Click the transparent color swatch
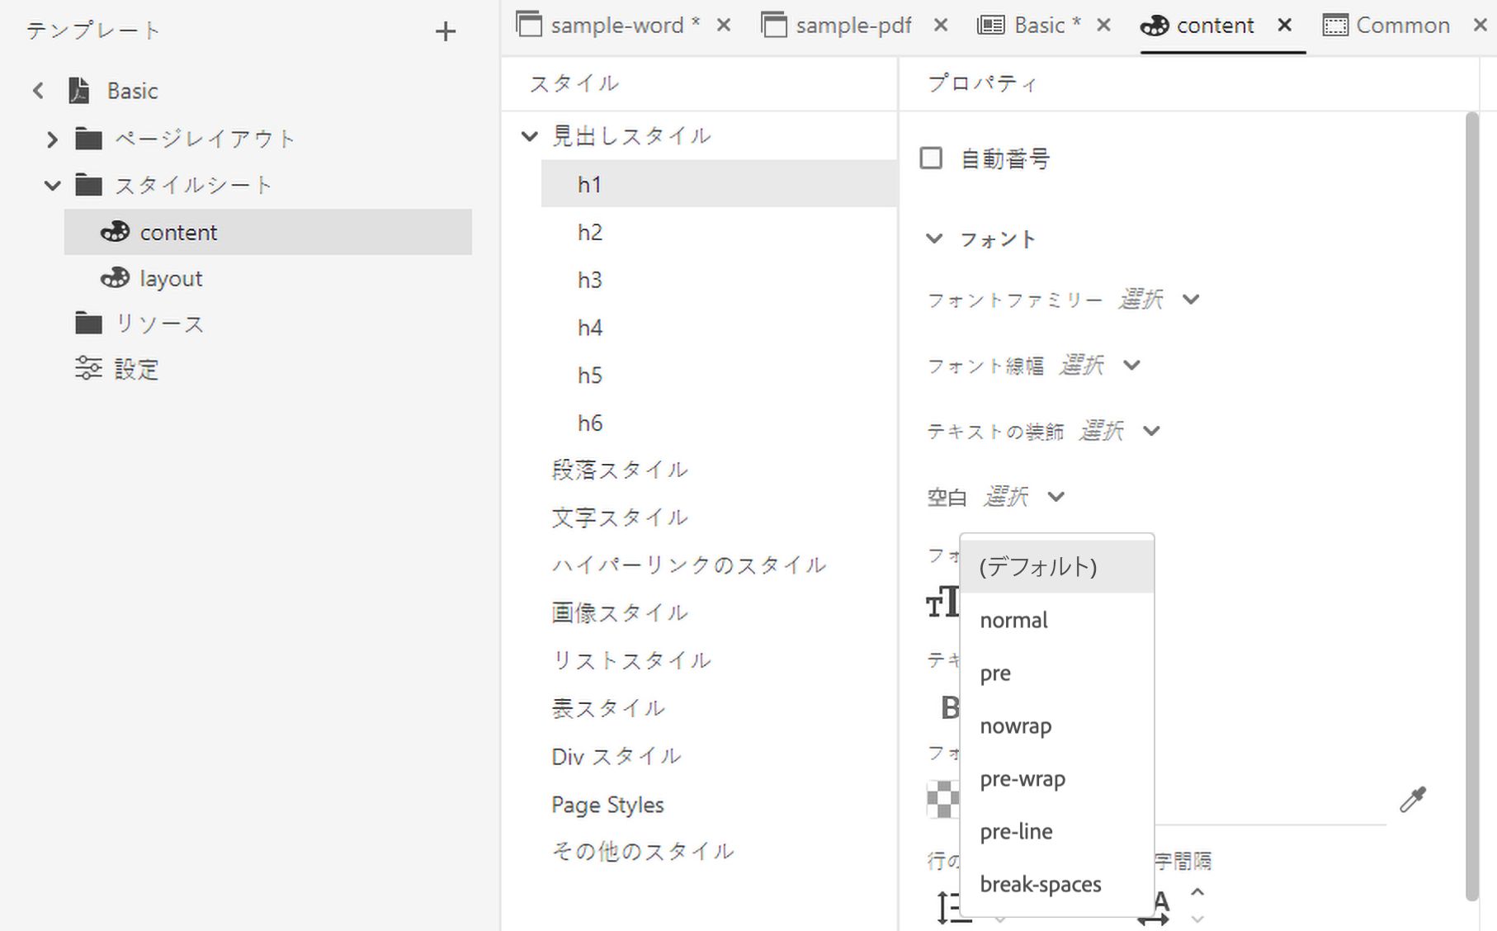This screenshot has height=931, width=1497. [x=943, y=799]
